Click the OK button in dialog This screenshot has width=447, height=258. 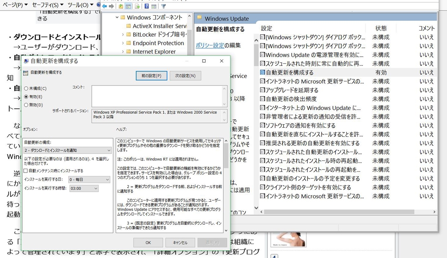[x=148, y=243]
